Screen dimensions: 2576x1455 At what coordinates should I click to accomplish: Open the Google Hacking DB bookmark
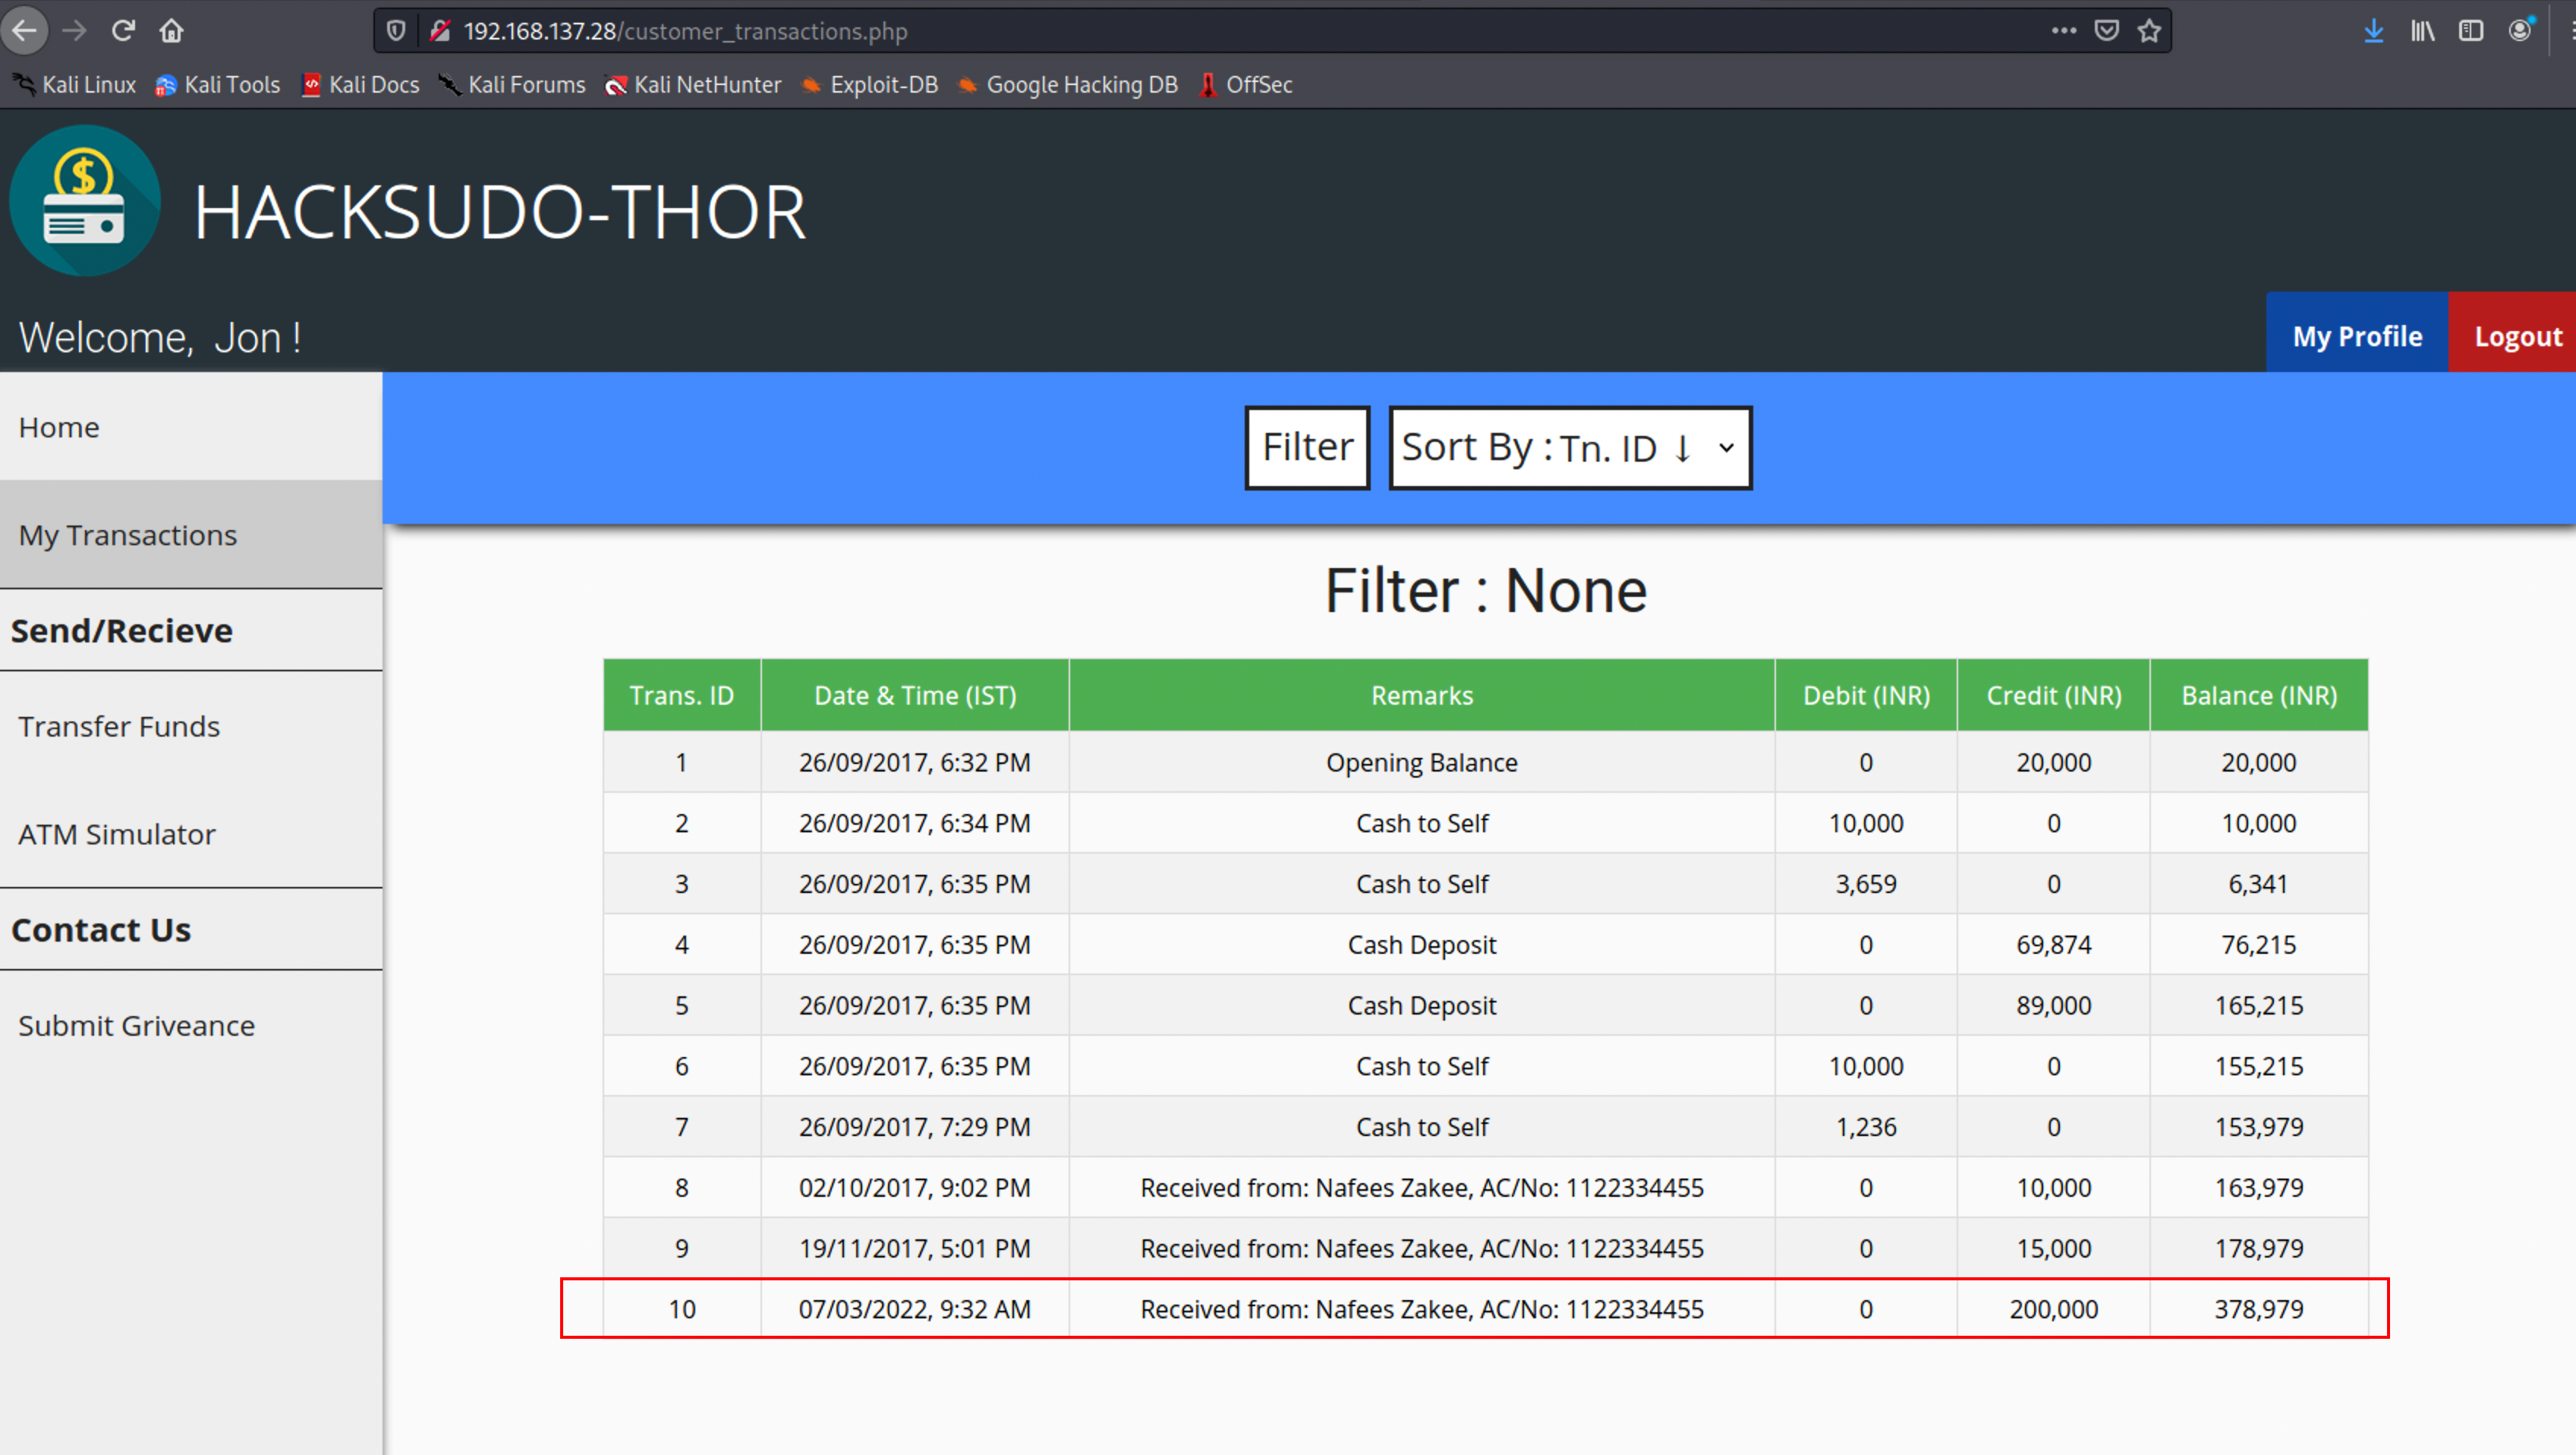pos(1067,85)
